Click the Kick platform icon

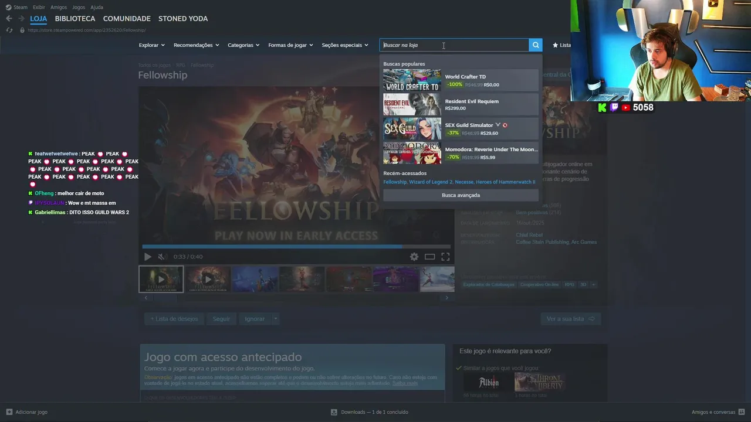603,107
